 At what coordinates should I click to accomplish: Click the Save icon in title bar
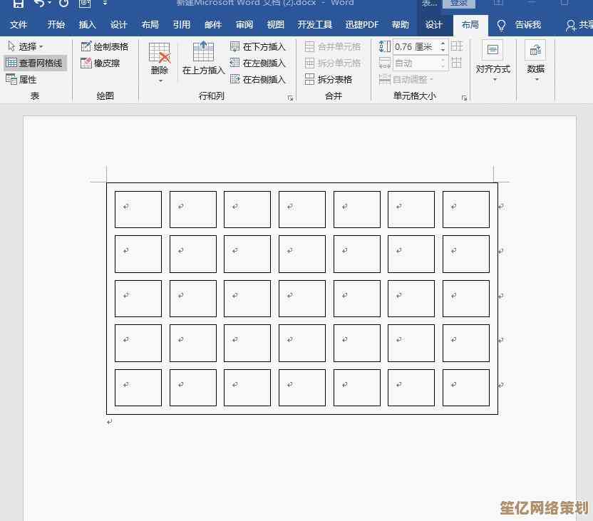19,4
